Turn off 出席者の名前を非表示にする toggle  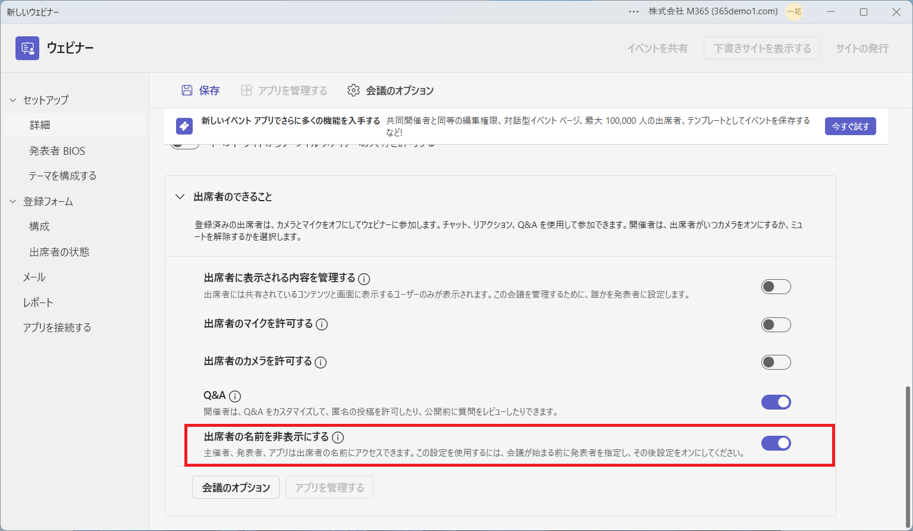click(x=776, y=443)
